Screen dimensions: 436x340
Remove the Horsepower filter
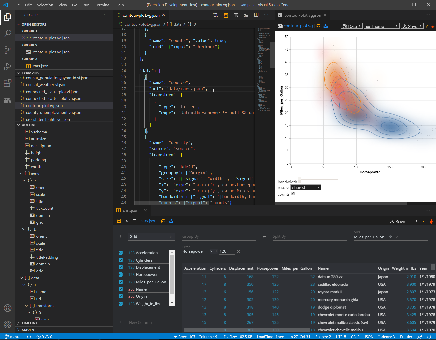click(238, 251)
